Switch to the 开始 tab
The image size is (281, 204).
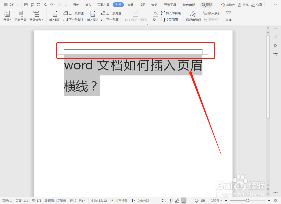click(76, 5)
